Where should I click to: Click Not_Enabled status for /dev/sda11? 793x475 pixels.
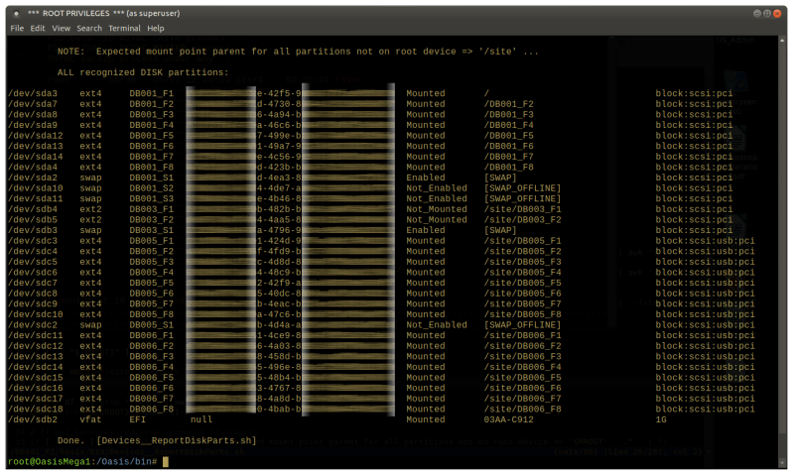click(437, 198)
